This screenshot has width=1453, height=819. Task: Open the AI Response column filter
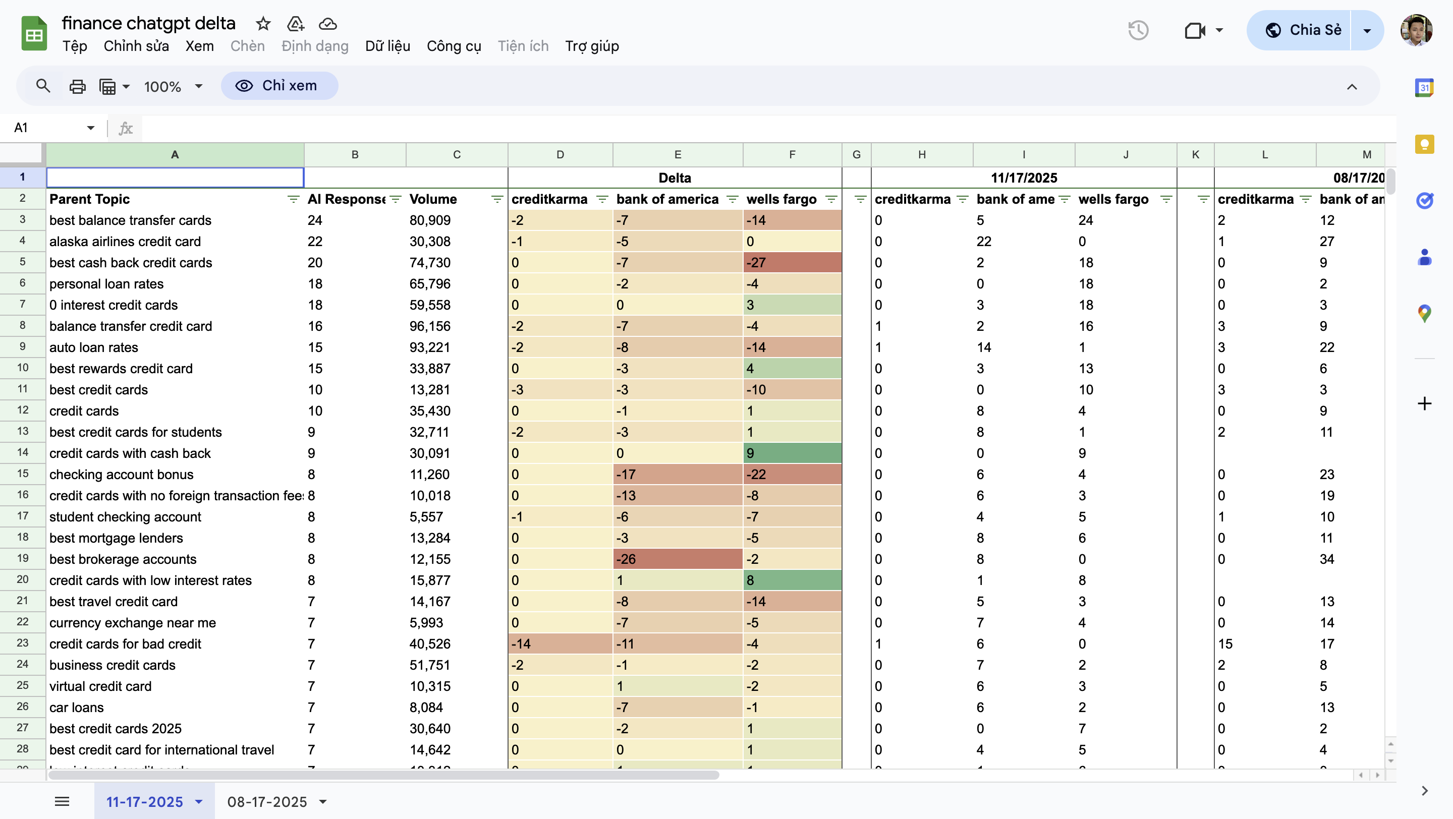click(396, 199)
